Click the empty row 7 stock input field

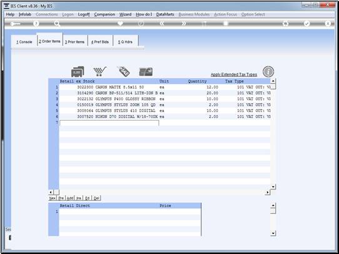pyautogui.click(x=109, y=123)
